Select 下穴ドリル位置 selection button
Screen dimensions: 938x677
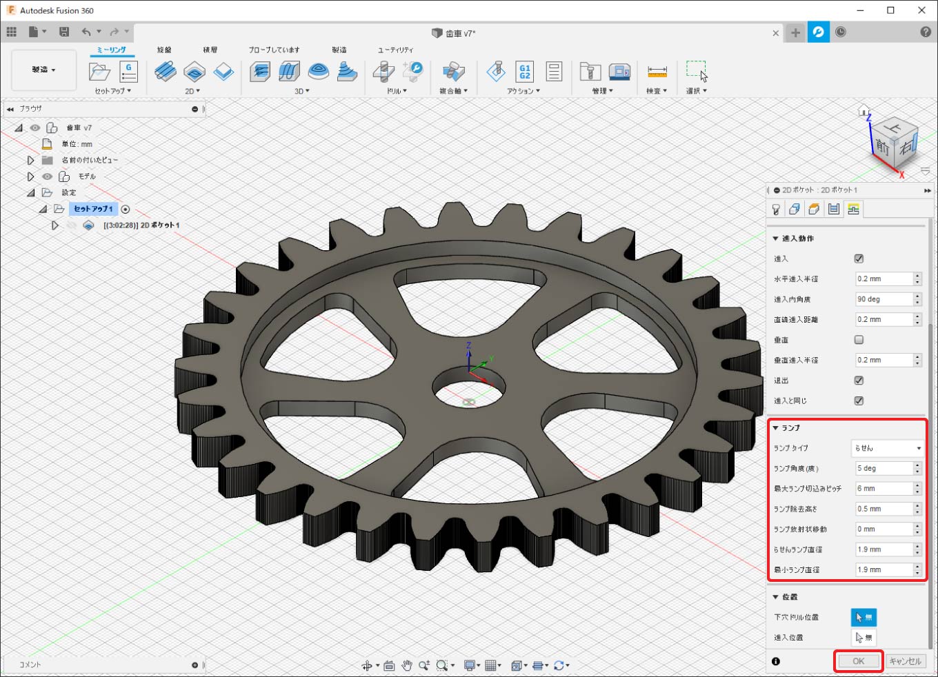(x=864, y=617)
